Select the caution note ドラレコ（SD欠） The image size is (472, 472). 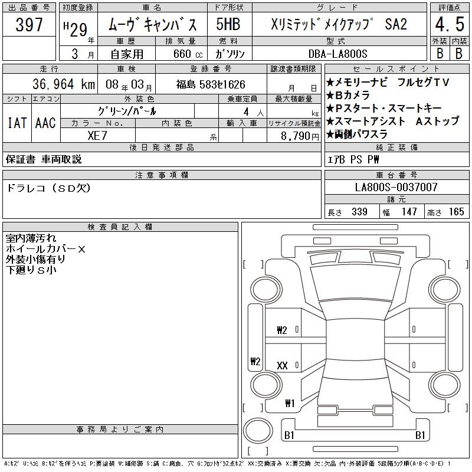48,188
